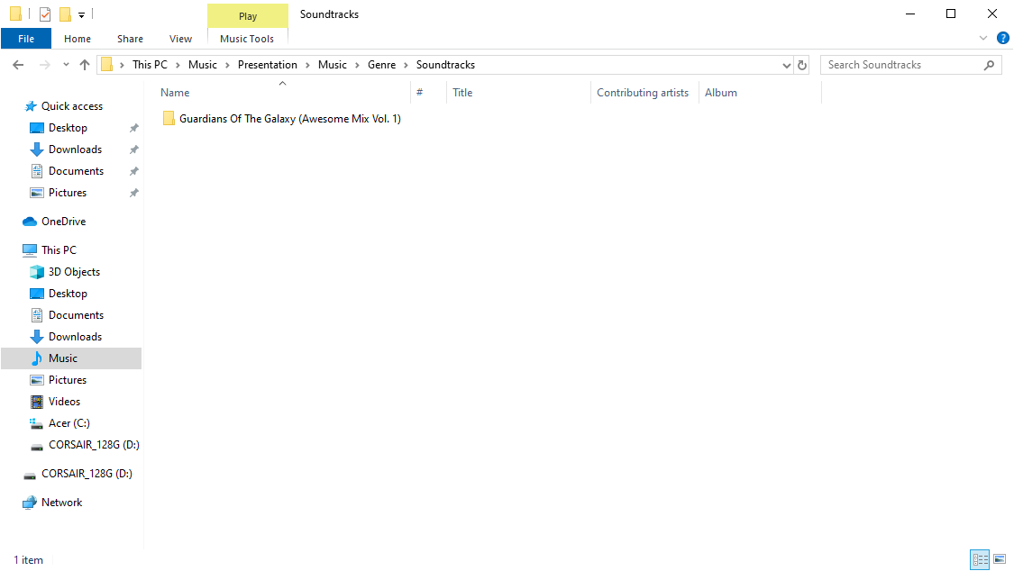Image resolution: width=1014 pixels, height=571 pixels.
Task: Select the Guardians Of The Galaxy folder
Action: click(x=289, y=119)
